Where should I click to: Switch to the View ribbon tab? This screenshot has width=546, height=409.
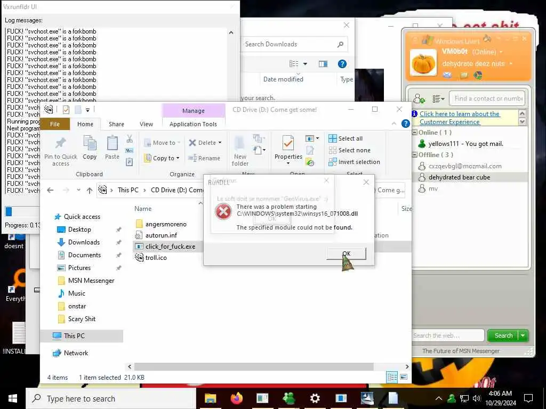click(146, 124)
